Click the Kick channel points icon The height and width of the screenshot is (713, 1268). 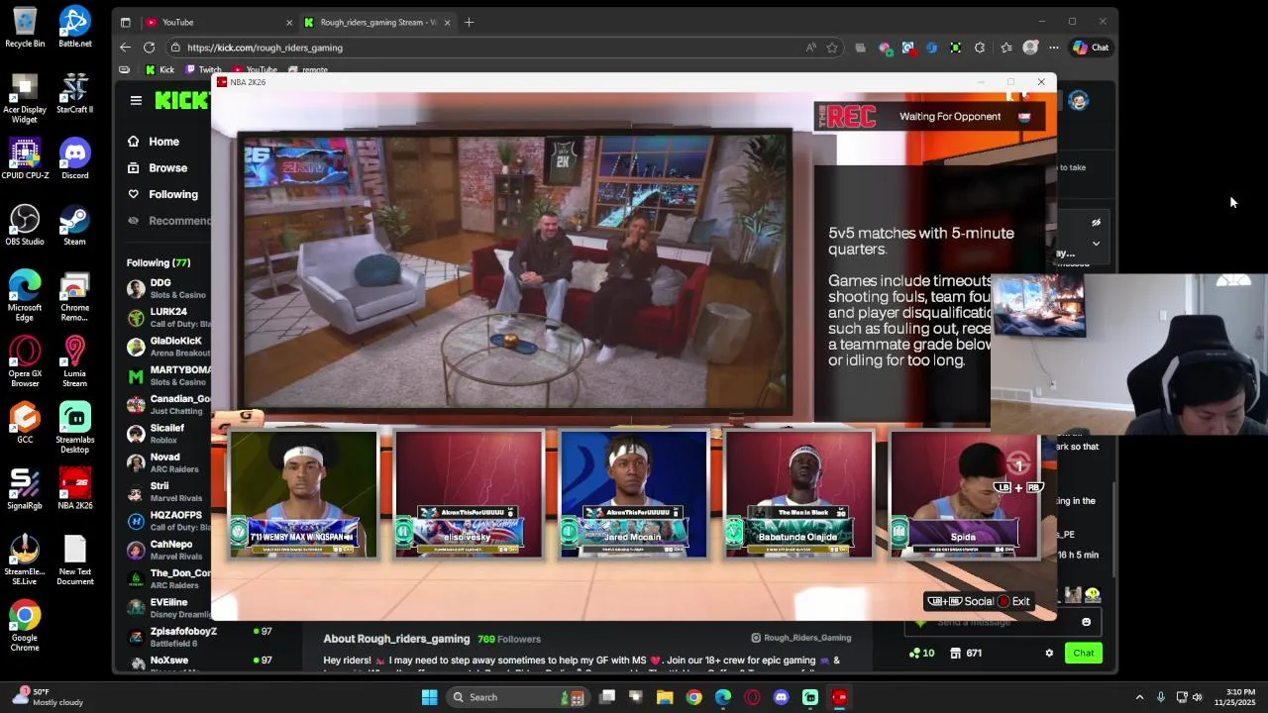pos(921,653)
